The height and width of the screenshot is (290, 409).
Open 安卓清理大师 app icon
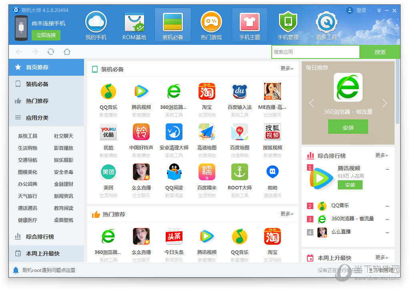(174, 132)
